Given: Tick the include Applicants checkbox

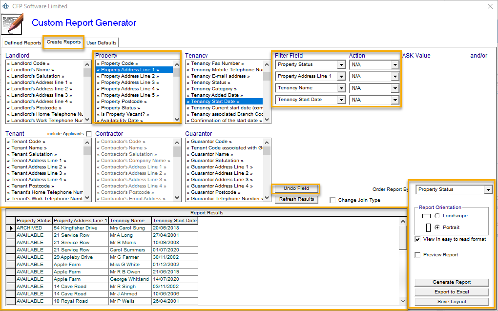Looking at the screenshot, I should [x=89, y=134].
